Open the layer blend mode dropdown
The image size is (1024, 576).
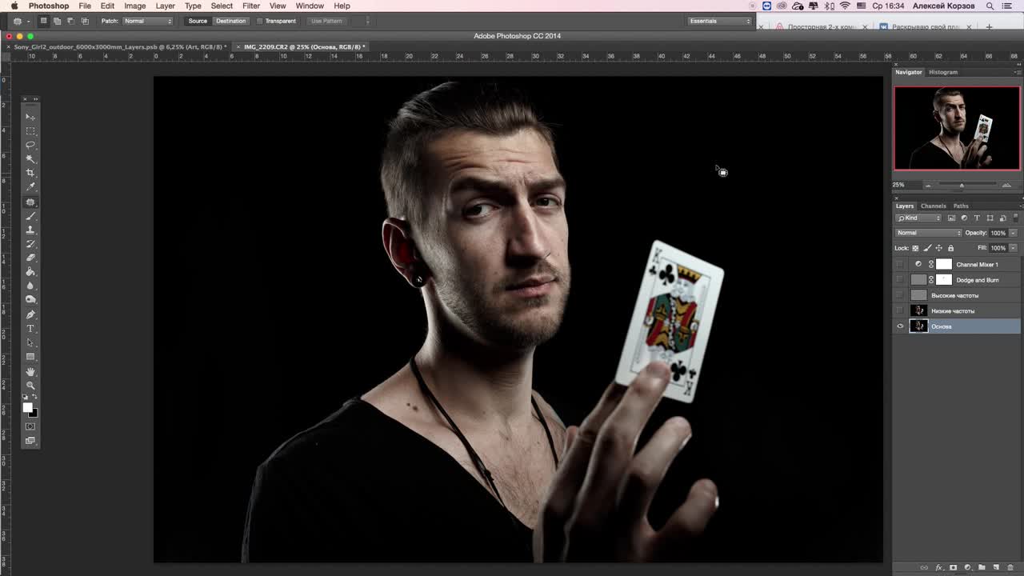(928, 233)
